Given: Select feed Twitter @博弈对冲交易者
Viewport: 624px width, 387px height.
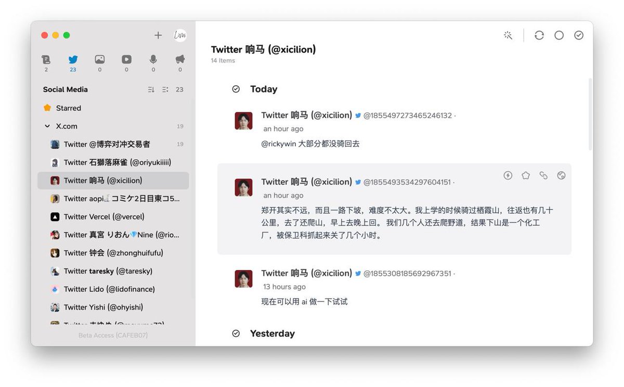Looking at the screenshot, I should (x=113, y=144).
